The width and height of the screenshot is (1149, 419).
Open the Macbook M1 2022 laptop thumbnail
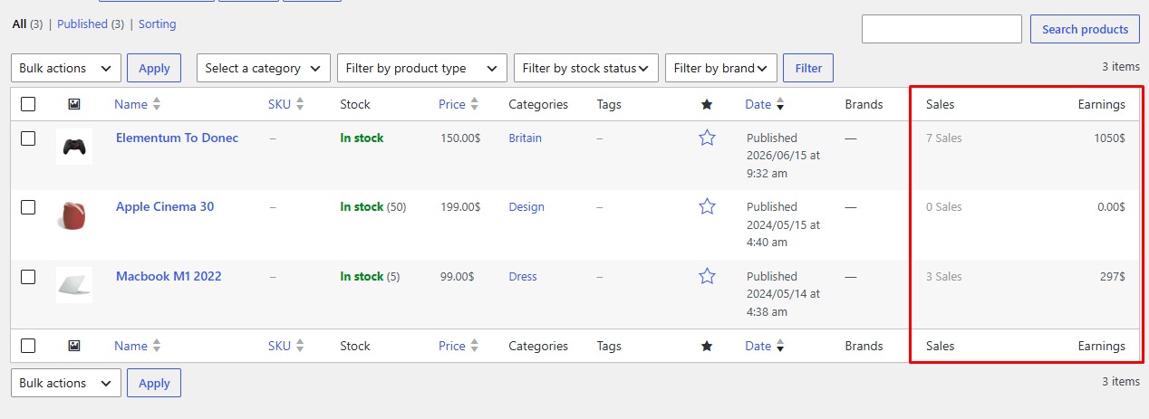click(74, 284)
